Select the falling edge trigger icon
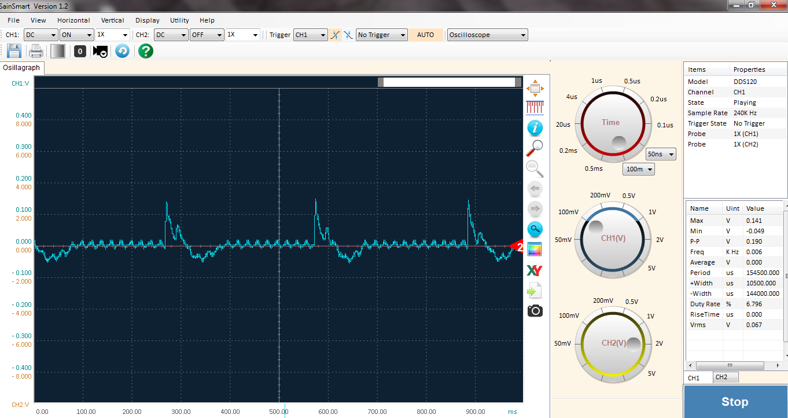The image size is (788, 418). click(348, 35)
